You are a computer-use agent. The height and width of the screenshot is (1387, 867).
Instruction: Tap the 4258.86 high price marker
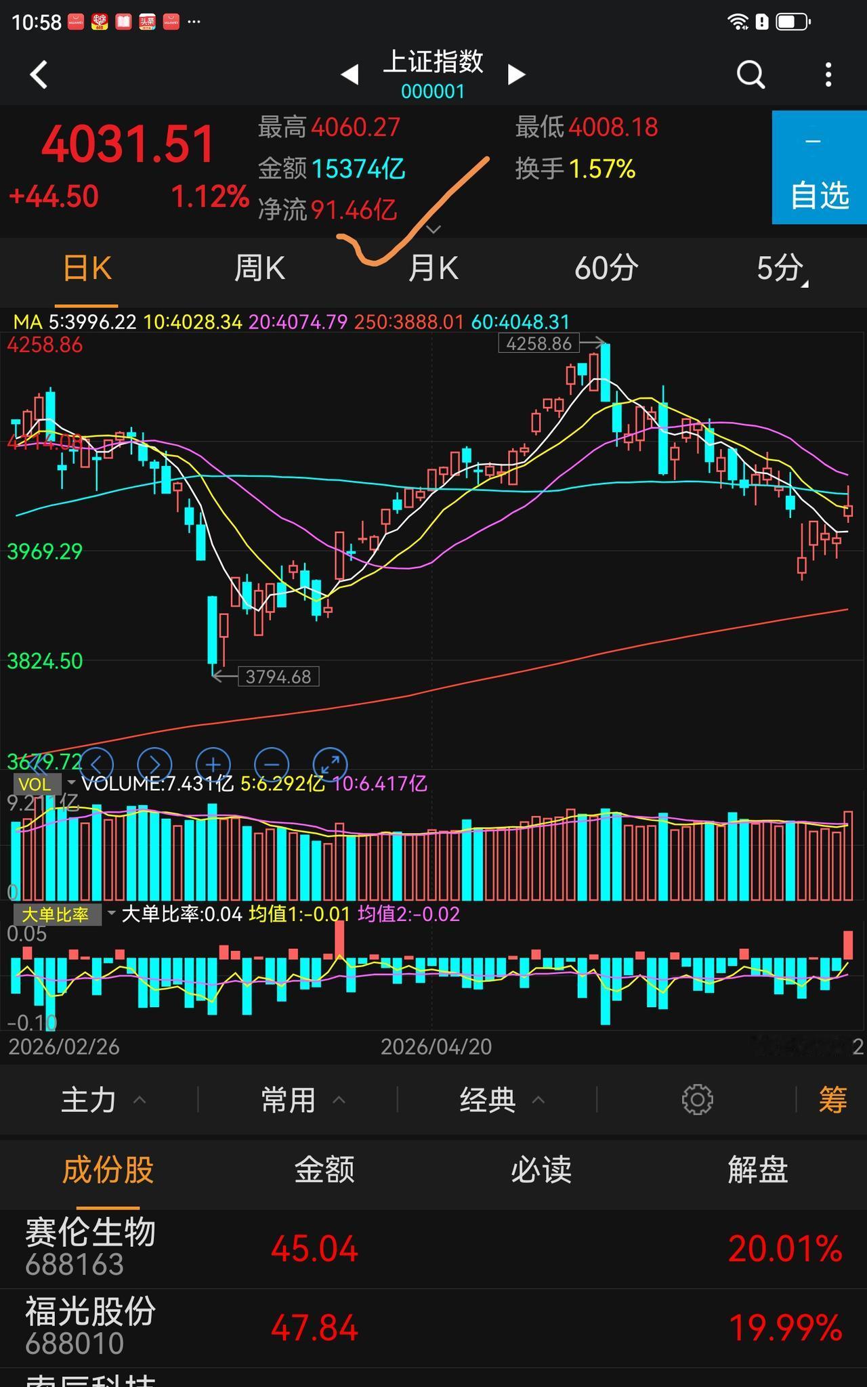point(539,344)
